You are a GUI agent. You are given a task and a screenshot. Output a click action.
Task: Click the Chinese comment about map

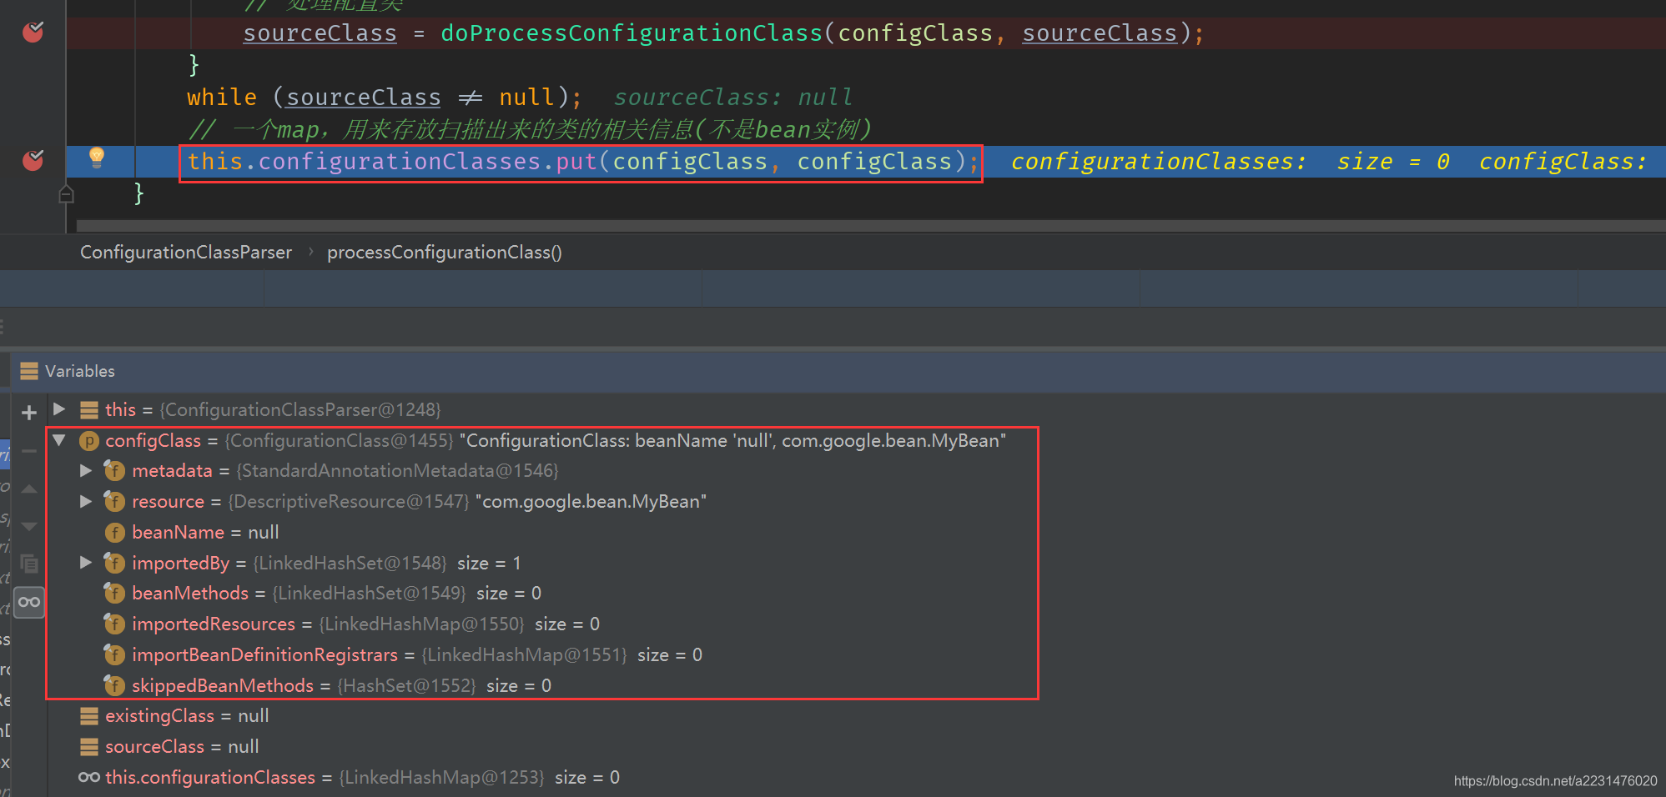tap(530, 129)
